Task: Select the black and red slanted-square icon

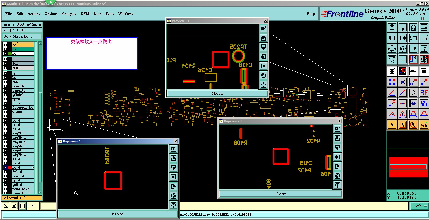Action: point(403,71)
